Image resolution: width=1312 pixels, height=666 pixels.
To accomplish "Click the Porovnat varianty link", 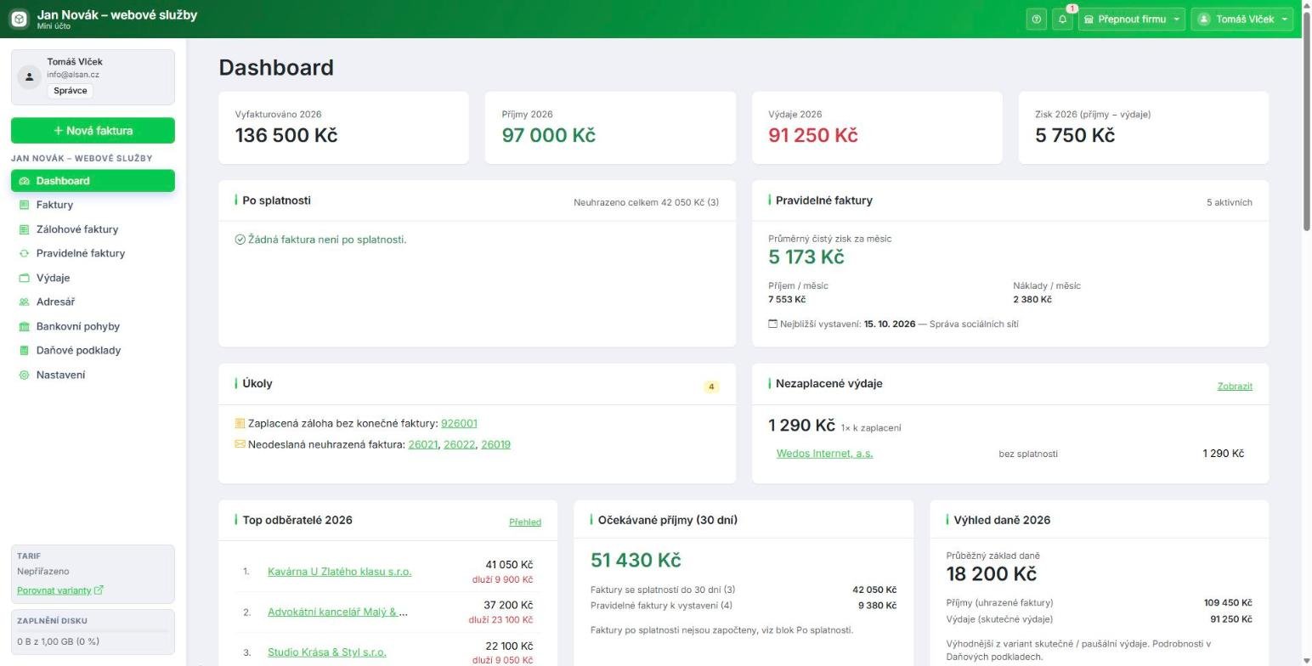I will [x=54, y=590].
